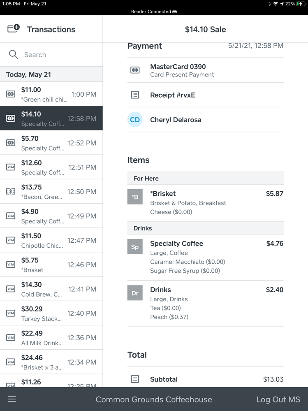
Task: Open the $14.30 Cold Brew transaction
Action: click(51, 289)
